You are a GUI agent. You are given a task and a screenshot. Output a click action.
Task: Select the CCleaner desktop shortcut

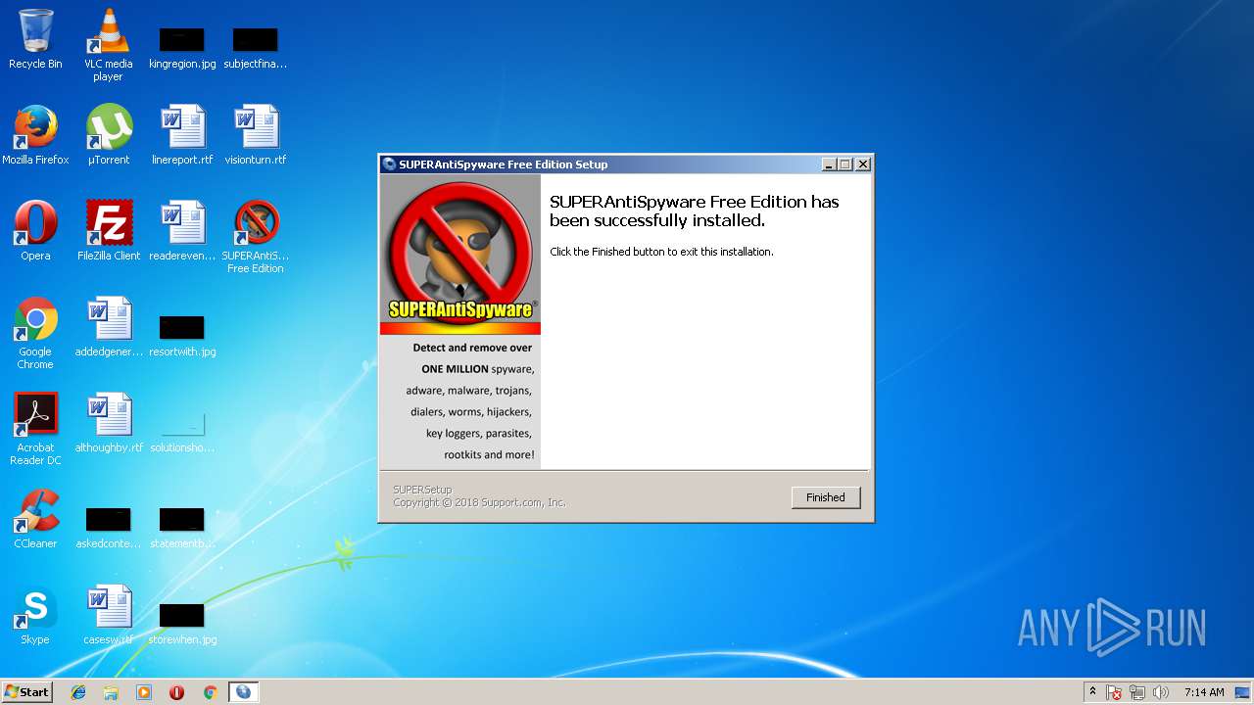(35, 519)
